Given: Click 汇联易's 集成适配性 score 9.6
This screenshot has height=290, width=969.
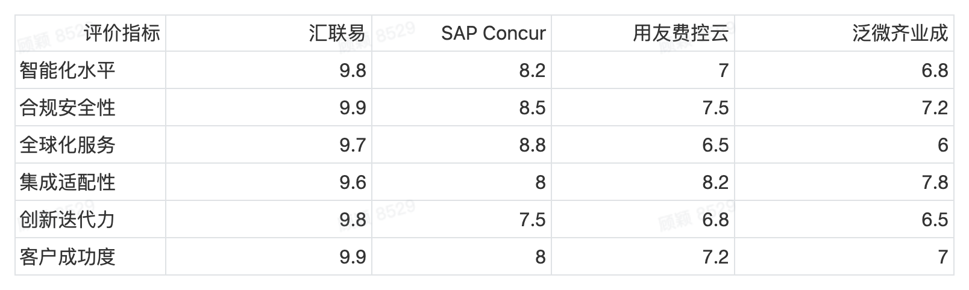Looking at the screenshot, I should (x=353, y=182).
